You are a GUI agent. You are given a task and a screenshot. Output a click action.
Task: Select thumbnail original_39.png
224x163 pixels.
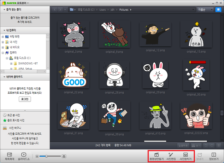pyautogui.click(x=114, y=116)
